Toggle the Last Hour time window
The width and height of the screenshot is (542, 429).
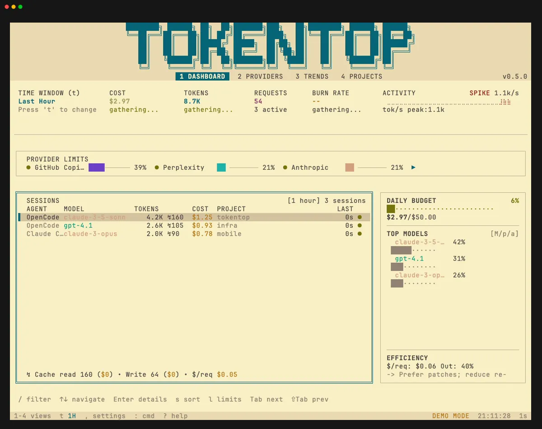pos(37,101)
